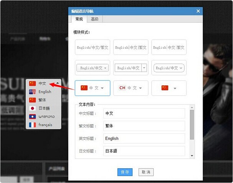The width and height of the screenshot is (233, 183).
Task: Click the scrollbar down arrow in 文本内容
Action: (192, 156)
